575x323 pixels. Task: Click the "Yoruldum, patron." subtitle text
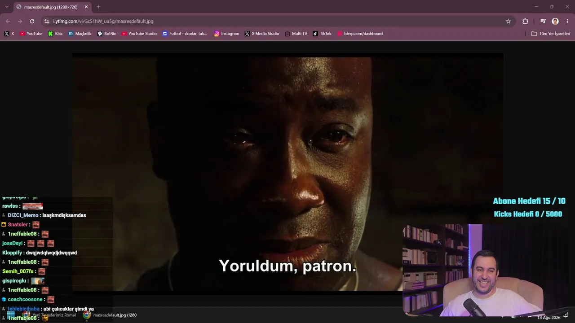[x=287, y=266]
